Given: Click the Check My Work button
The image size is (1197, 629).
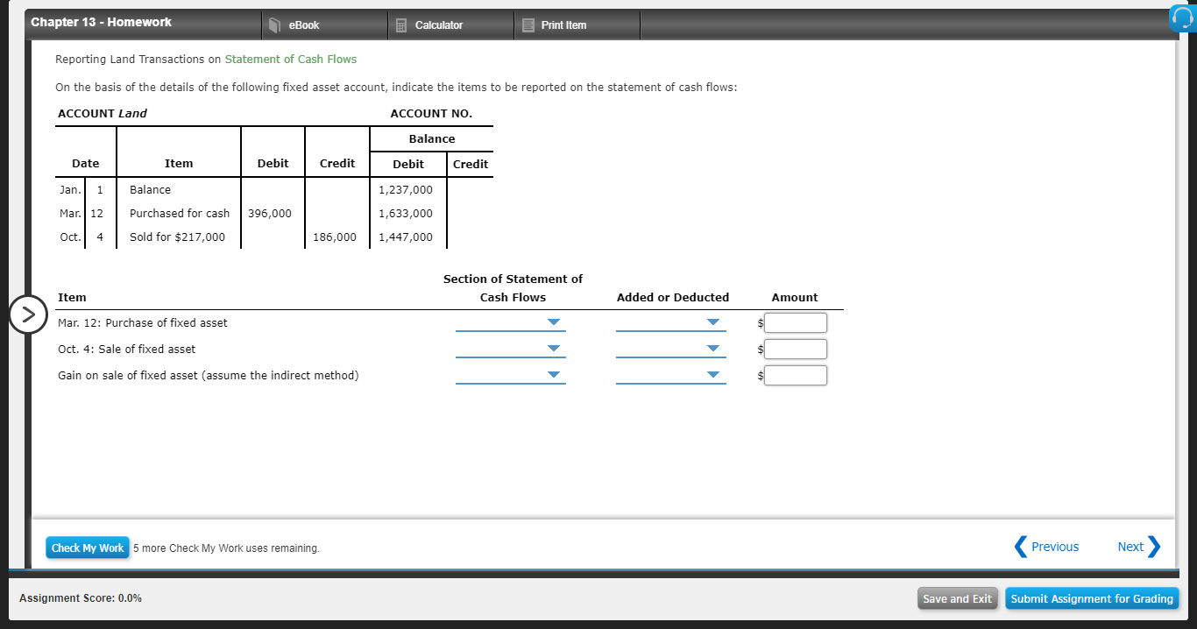Looking at the screenshot, I should pyautogui.click(x=87, y=547).
